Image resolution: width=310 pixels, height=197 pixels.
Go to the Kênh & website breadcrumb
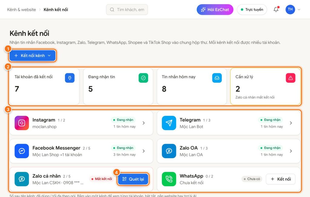click(21, 9)
